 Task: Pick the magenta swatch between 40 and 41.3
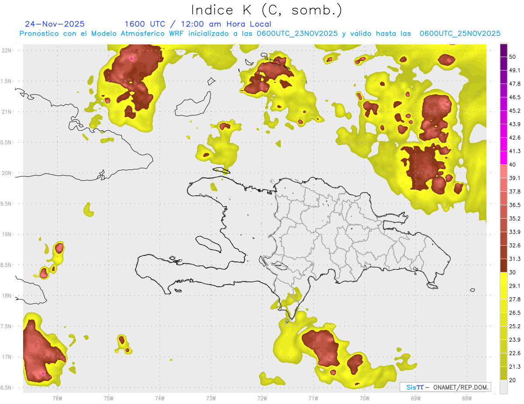coord(503,157)
